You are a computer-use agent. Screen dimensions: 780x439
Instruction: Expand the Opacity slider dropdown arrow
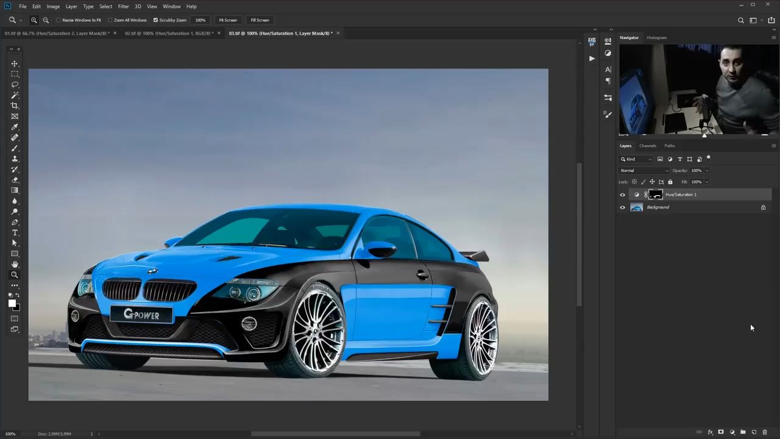[707, 171]
